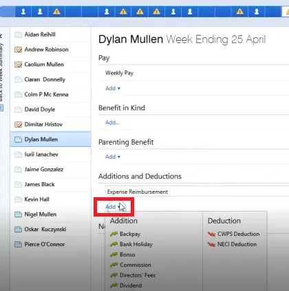Choose Dividend addition

pyautogui.click(x=126, y=285)
